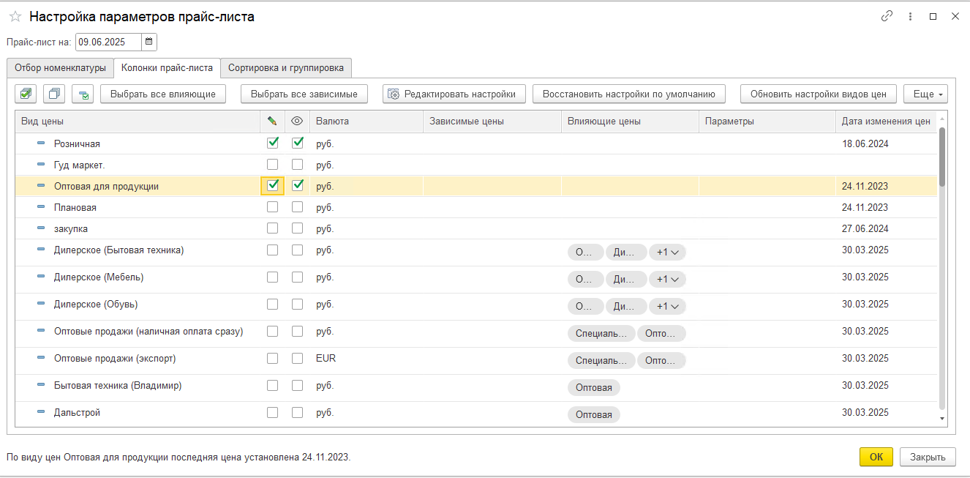Open the Еще dropdown menu
Viewport: 970px width, 478px height.
[926, 94]
